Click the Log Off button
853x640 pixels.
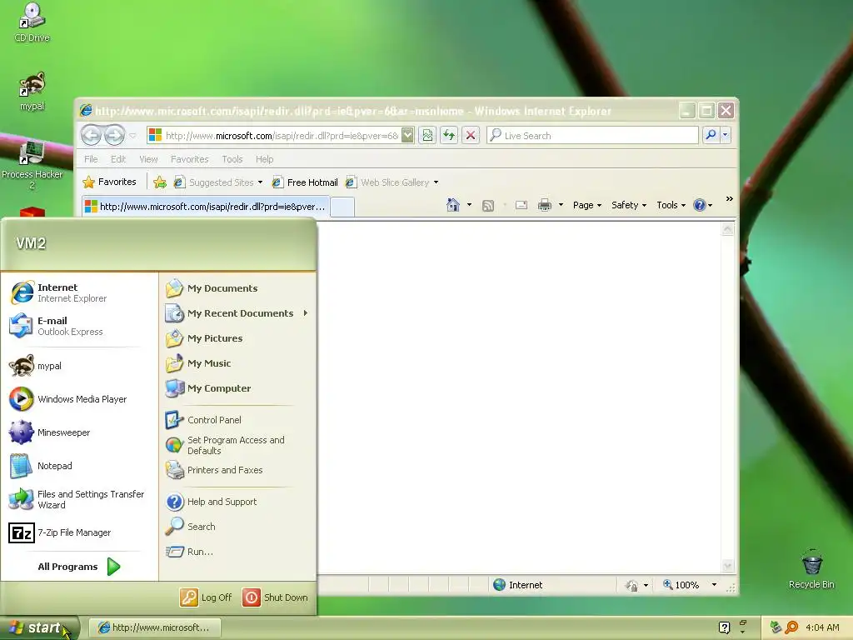point(207,597)
